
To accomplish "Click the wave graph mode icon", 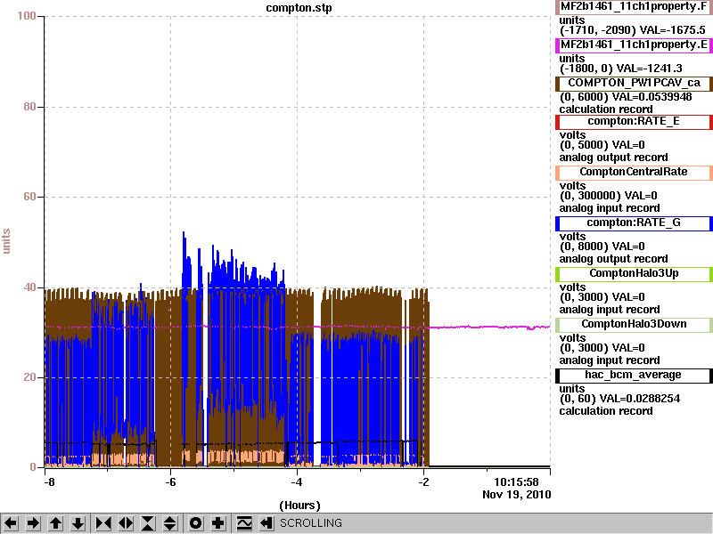I will (x=244, y=523).
